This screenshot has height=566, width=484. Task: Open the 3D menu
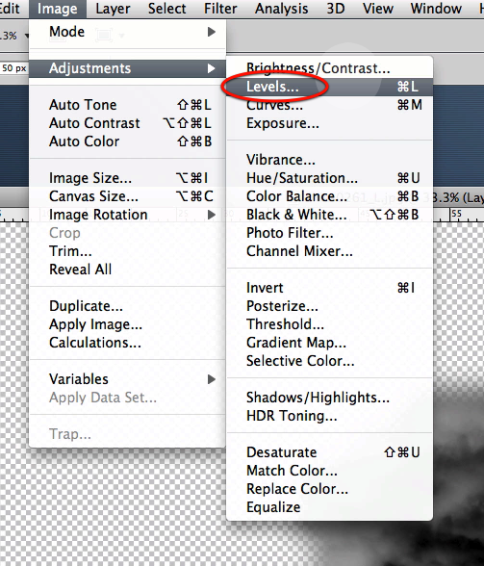(x=335, y=9)
